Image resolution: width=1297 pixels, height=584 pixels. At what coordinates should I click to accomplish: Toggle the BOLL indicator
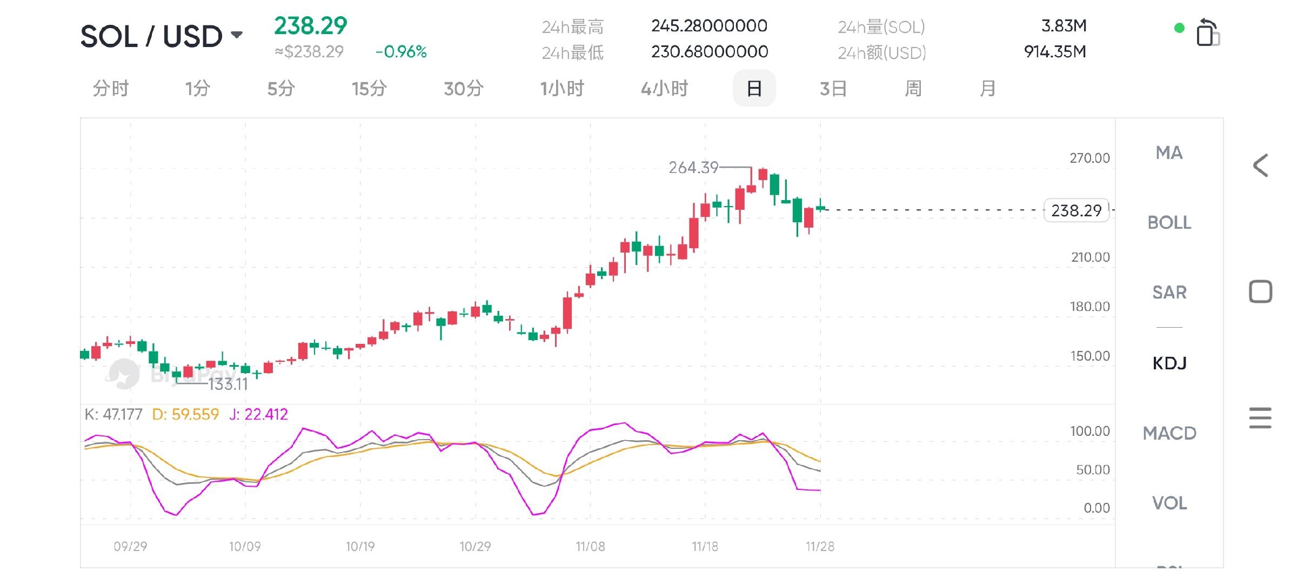1169,222
